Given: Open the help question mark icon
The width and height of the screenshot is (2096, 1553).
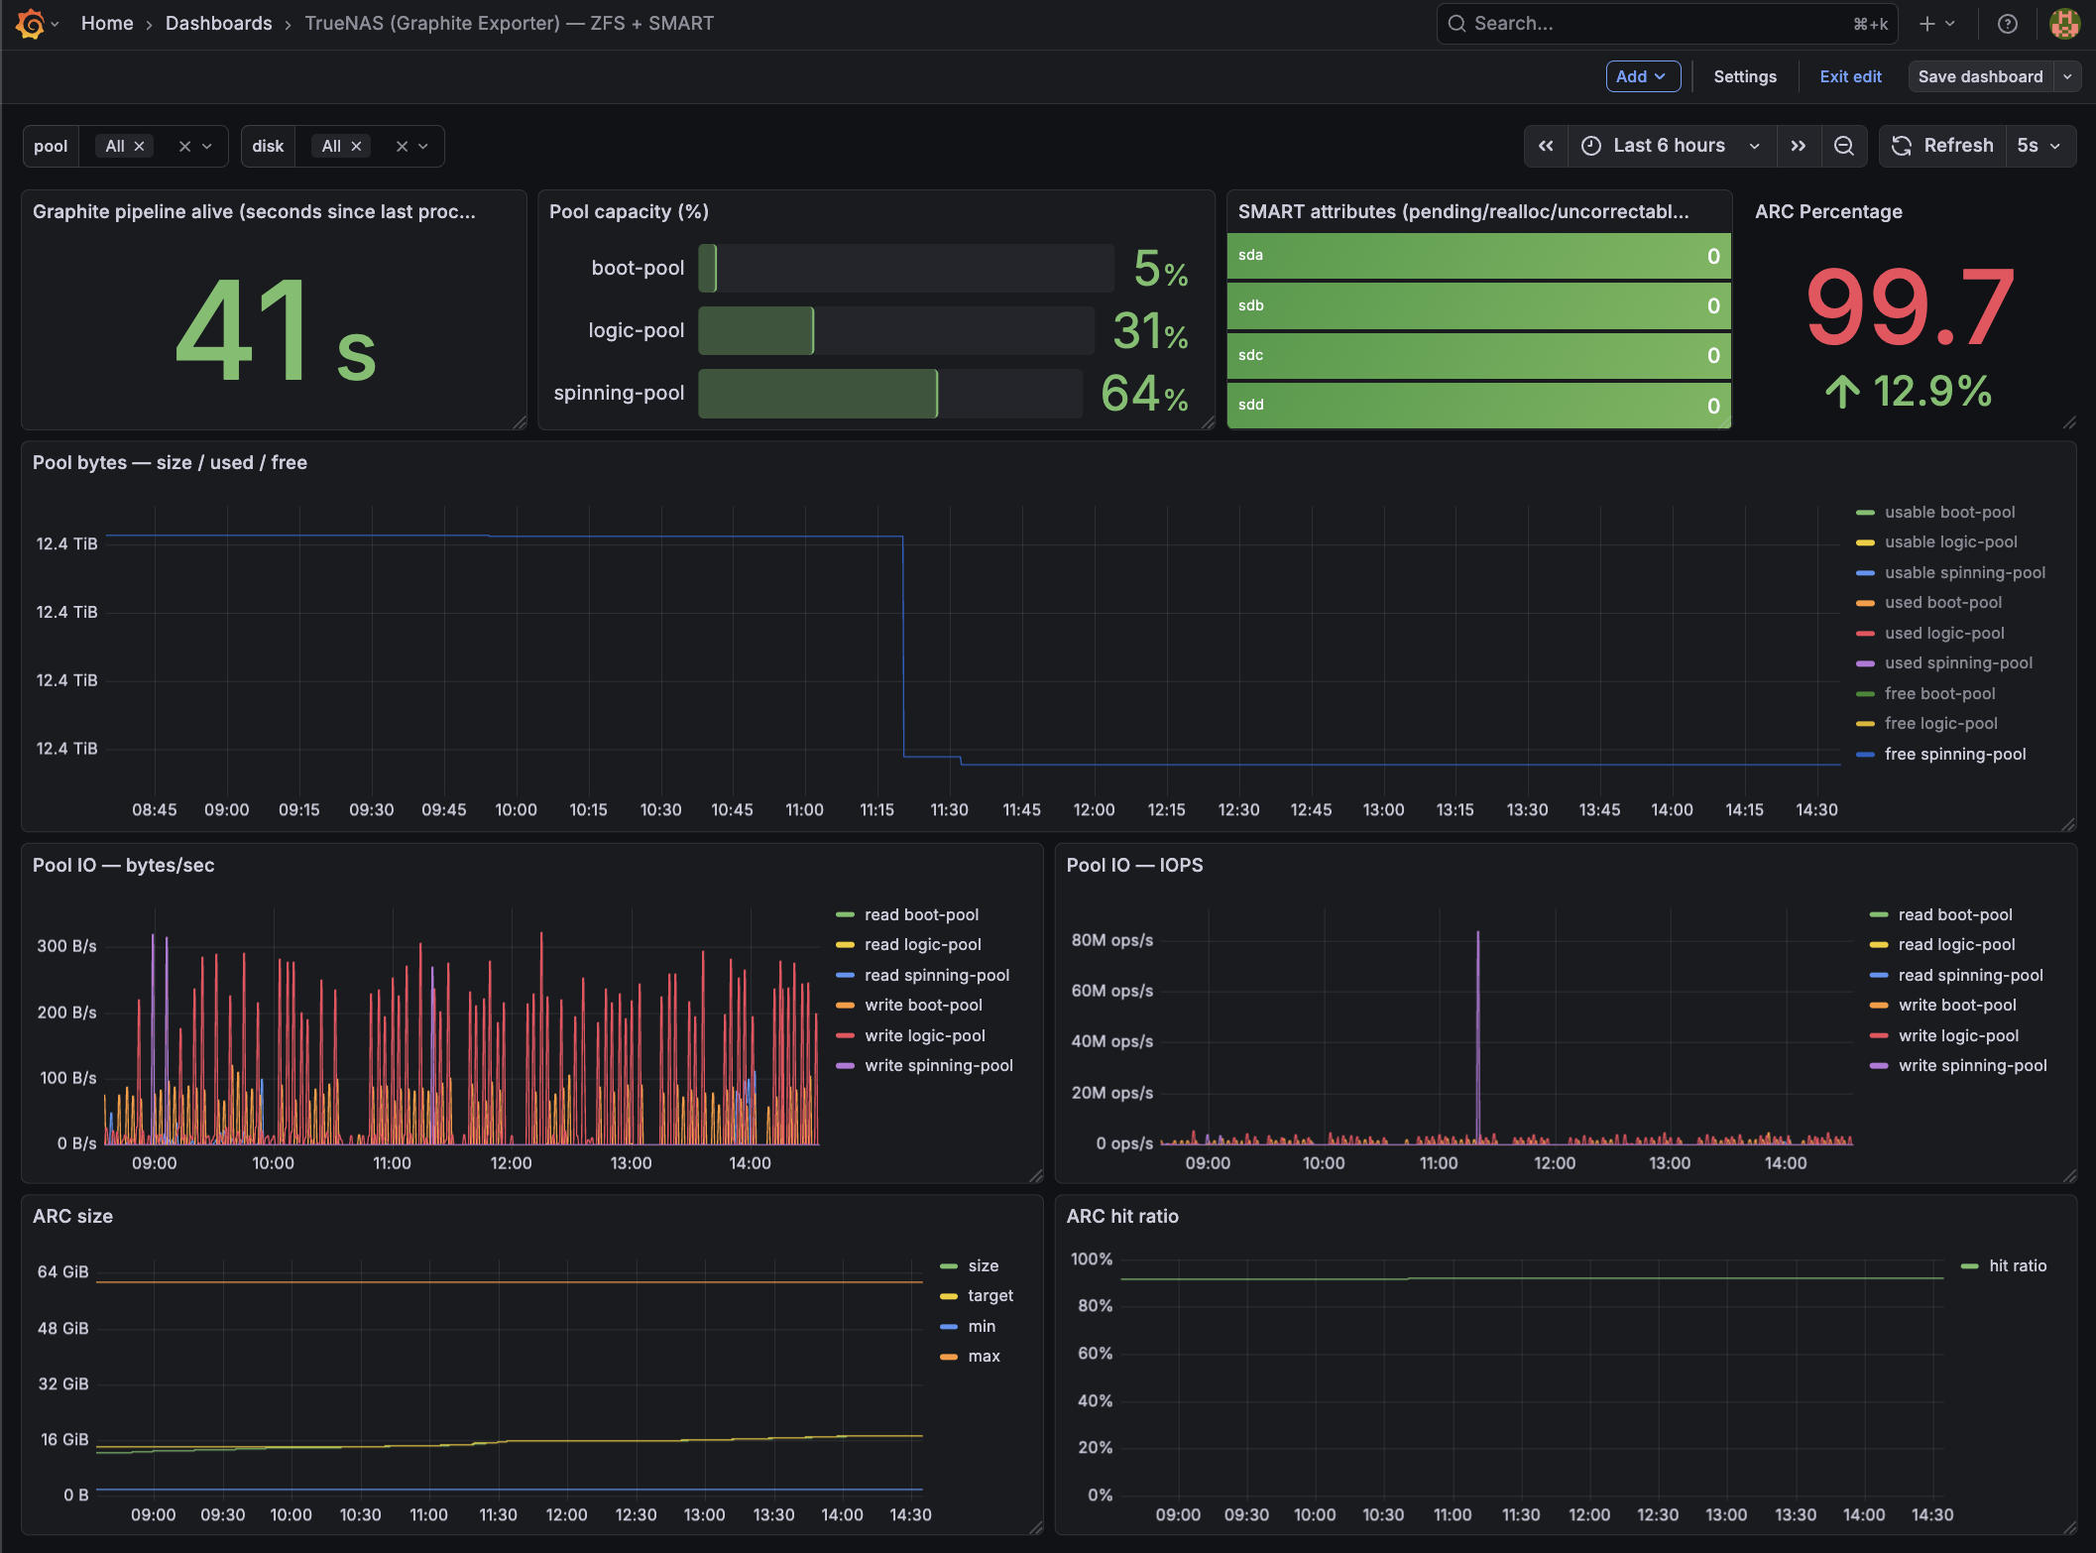Looking at the screenshot, I should click(2007, 23).
